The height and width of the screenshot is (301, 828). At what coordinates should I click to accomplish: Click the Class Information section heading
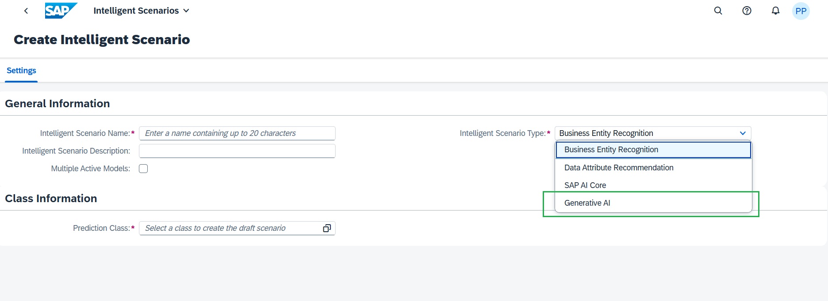(51, 199)
